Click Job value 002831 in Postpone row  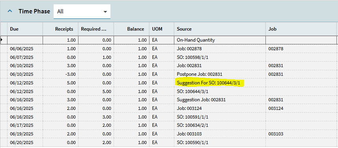click(x=276, y=74)
